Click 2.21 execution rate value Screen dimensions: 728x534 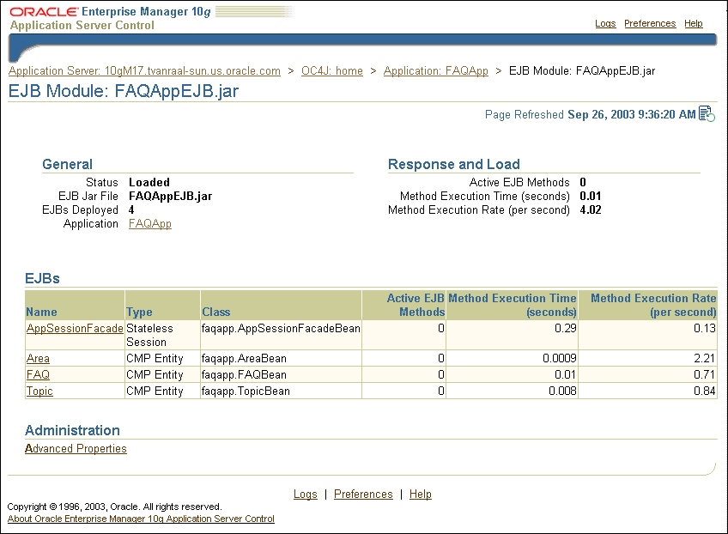(x=705, y=359)
